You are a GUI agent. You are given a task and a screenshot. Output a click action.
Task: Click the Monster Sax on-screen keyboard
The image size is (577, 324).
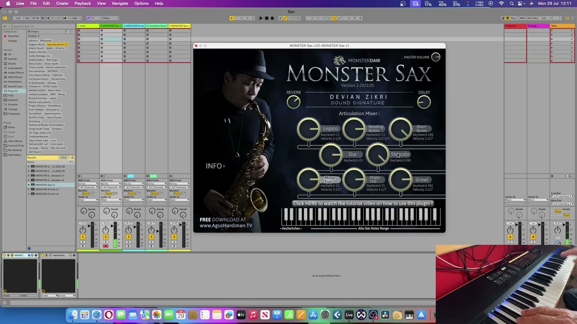coord(360,216)
